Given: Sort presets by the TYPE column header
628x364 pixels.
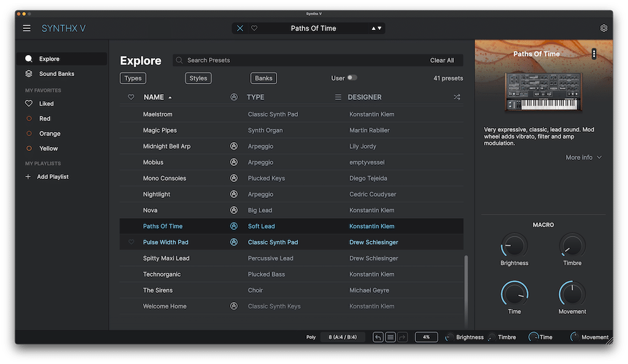Looking at the screenshot, I should coord(256,97).
